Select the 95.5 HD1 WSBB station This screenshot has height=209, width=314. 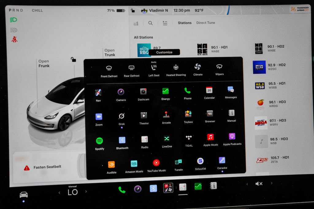(270, 85)
